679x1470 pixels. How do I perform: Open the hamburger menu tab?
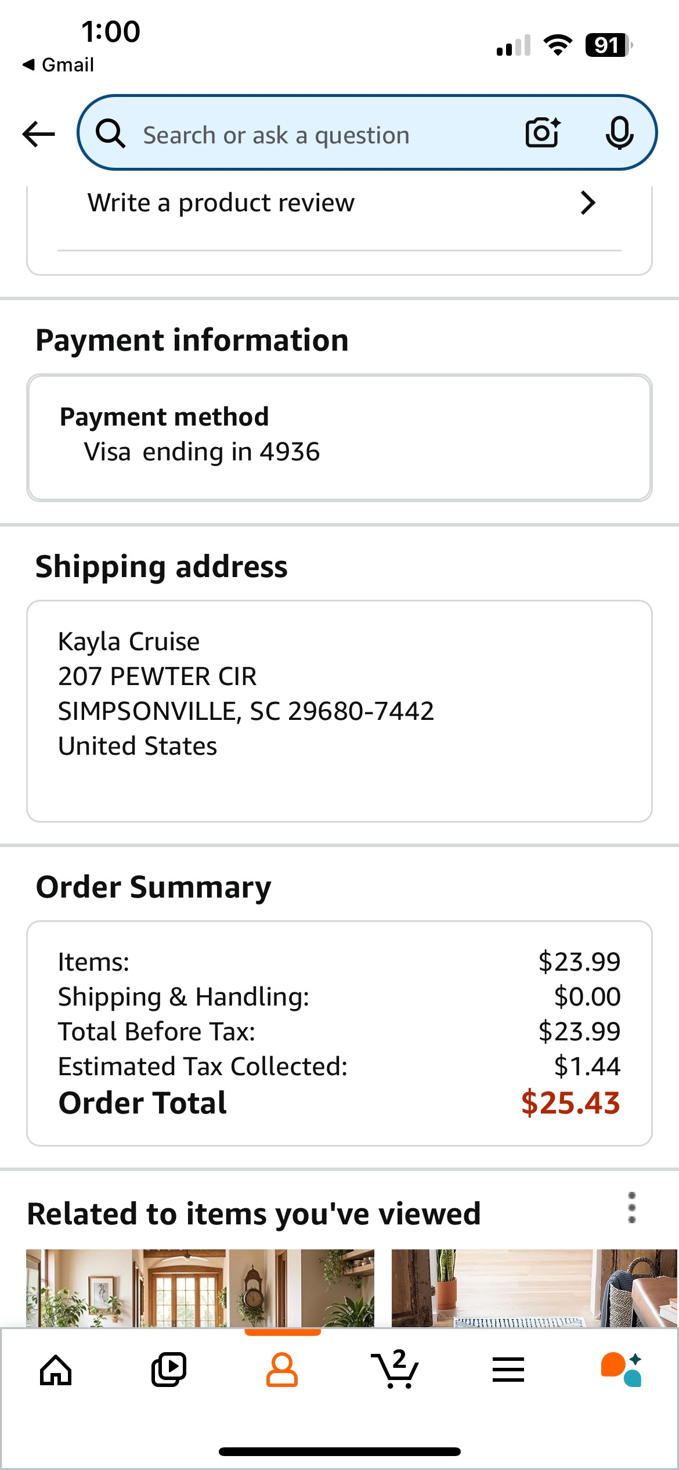(x=508, y=1370)
